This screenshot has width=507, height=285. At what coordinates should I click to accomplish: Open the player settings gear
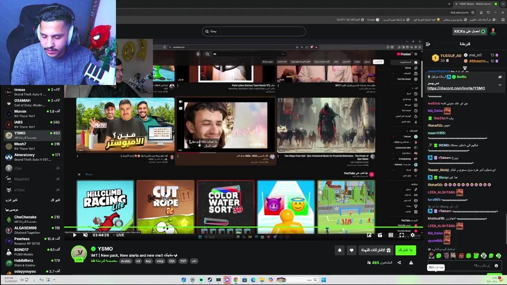(x=412, y=235)
